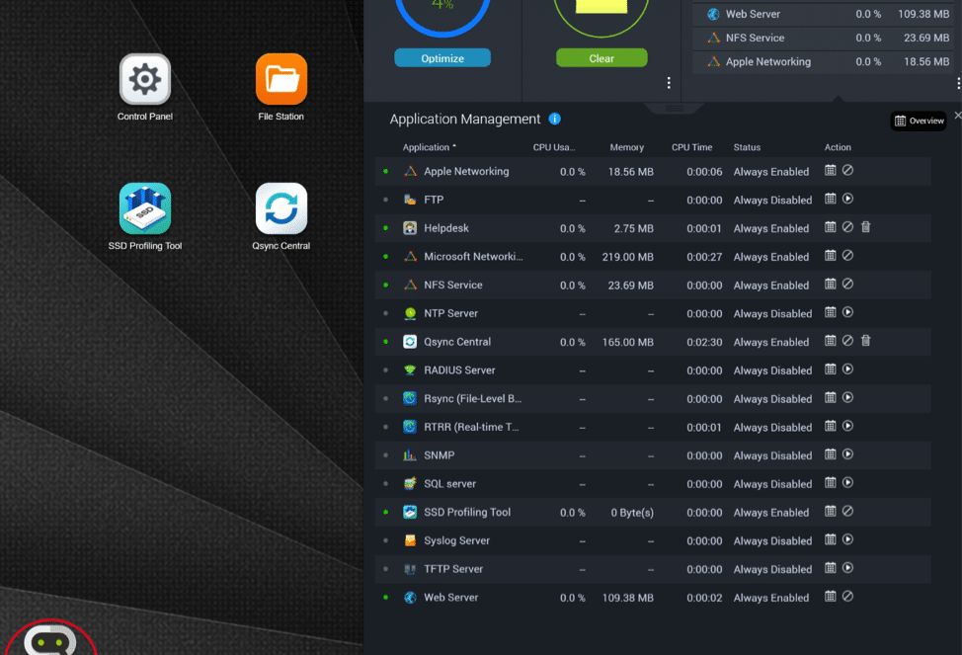Open the Overview view

[x=919, y=121]
